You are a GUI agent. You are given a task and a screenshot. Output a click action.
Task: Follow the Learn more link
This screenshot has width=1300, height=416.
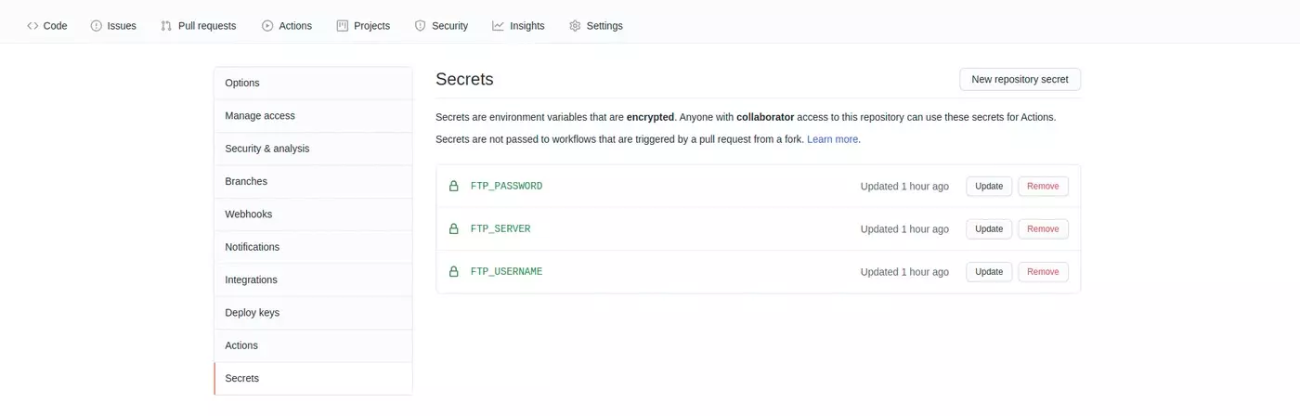(832, 139)
